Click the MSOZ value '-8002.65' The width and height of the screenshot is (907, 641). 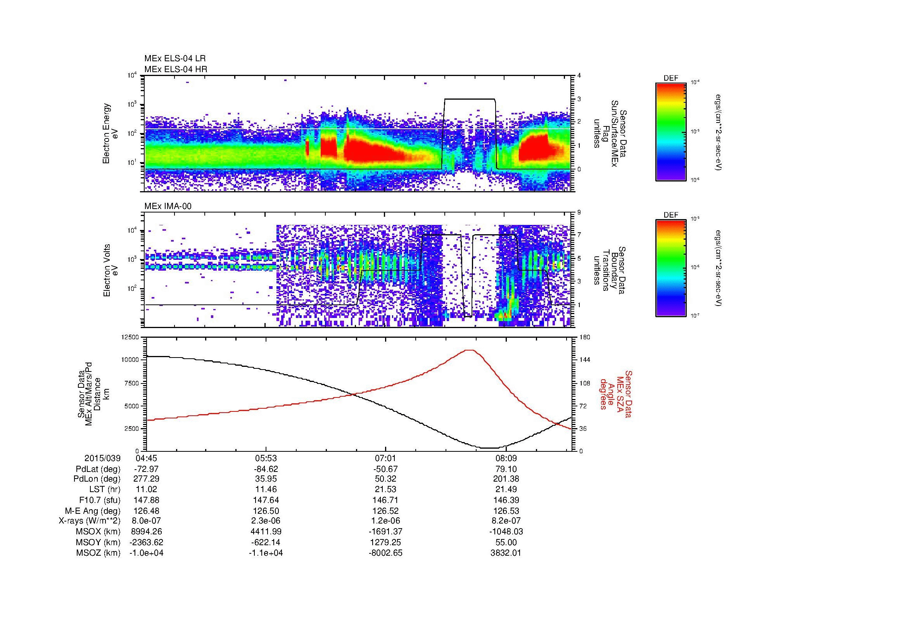[x=385, y=553]
